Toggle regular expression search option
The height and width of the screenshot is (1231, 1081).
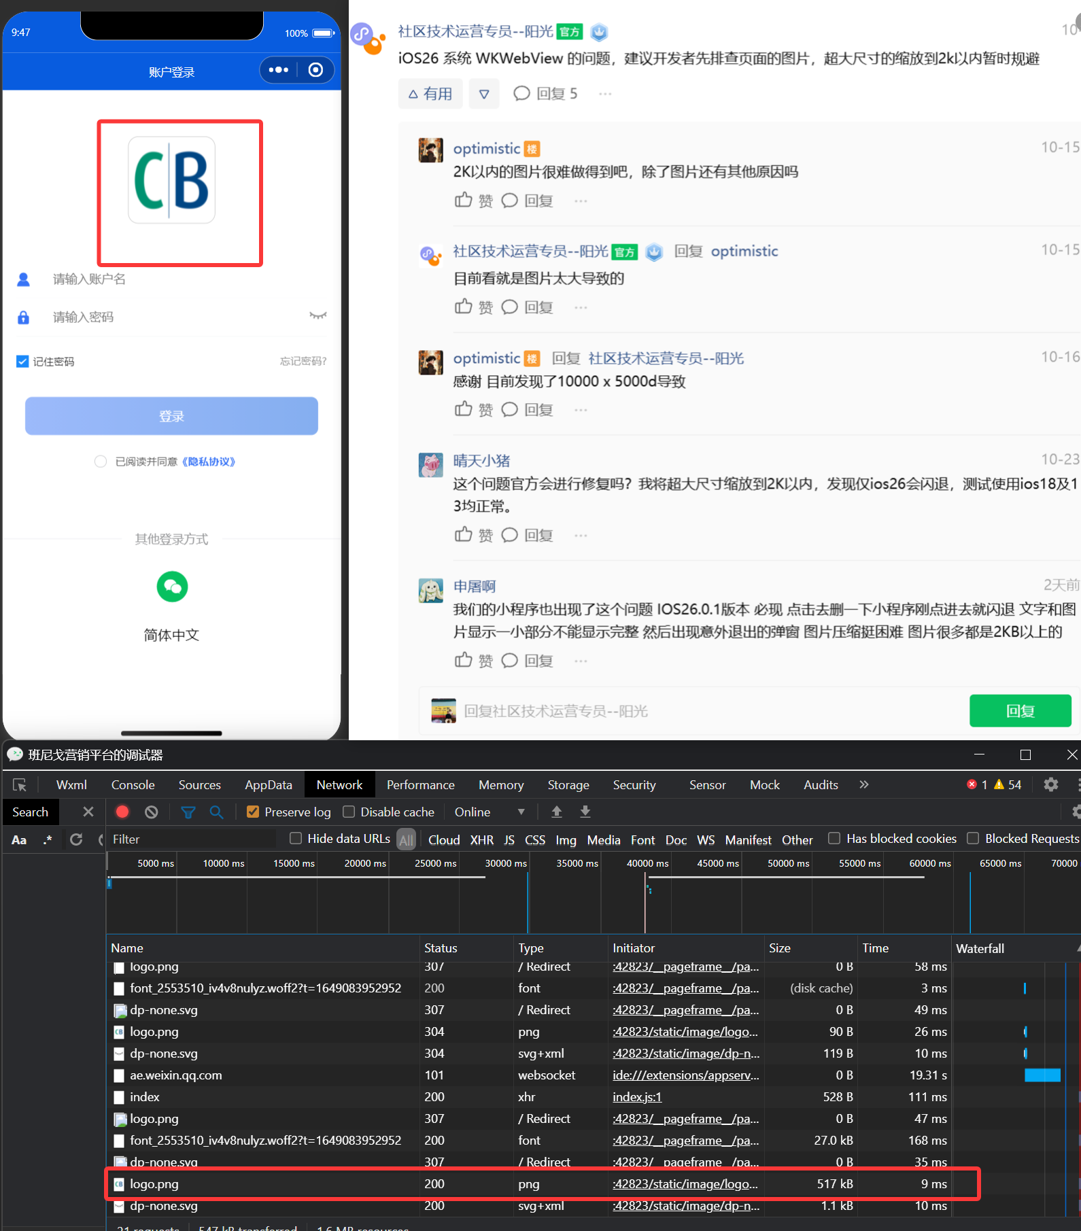pos(48,839)
